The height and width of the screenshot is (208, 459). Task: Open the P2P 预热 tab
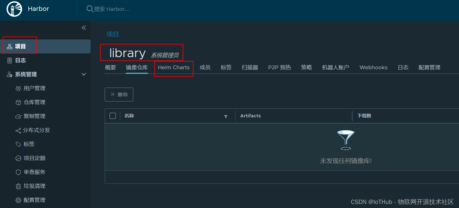[280, 67]
